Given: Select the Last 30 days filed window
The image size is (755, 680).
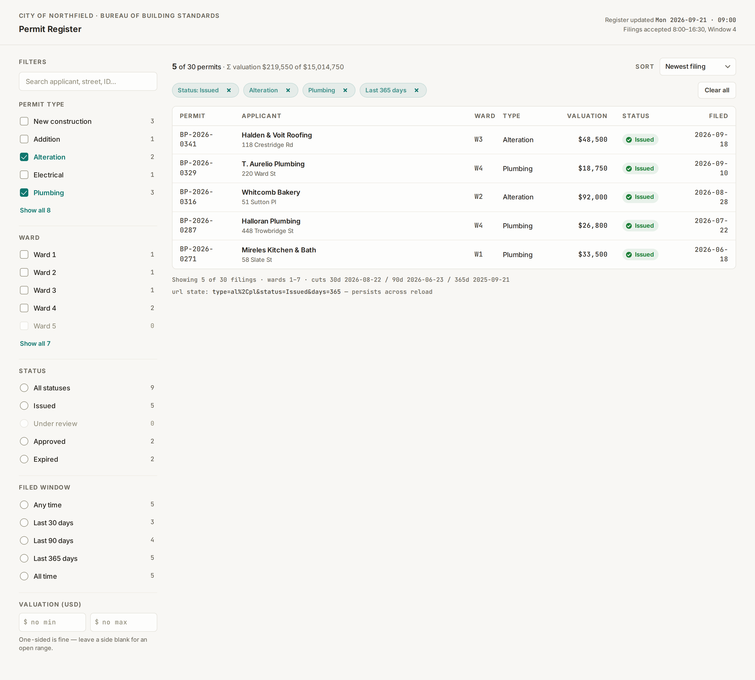Looking at the screenshot, I should pos(24,523).
